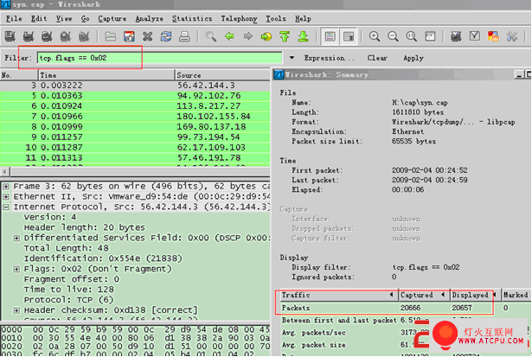
Task: Open the Statistics menu
Action: tap(192, 19)
